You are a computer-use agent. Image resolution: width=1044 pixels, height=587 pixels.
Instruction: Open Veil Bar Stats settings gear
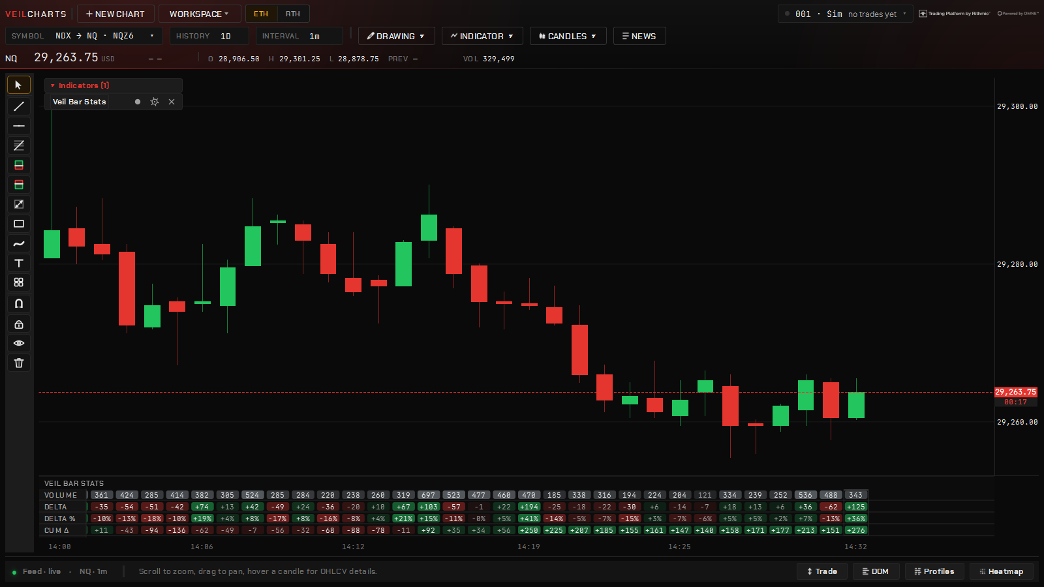[155, 102]
